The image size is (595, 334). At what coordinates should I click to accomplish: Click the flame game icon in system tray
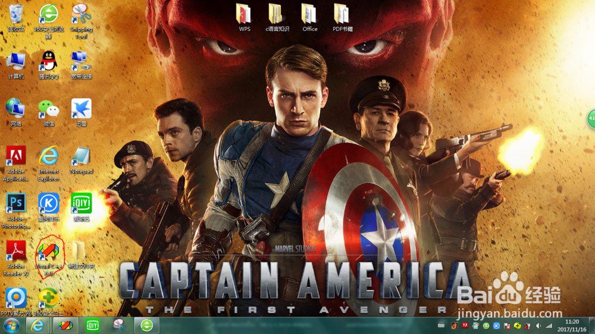pos(454,326)
